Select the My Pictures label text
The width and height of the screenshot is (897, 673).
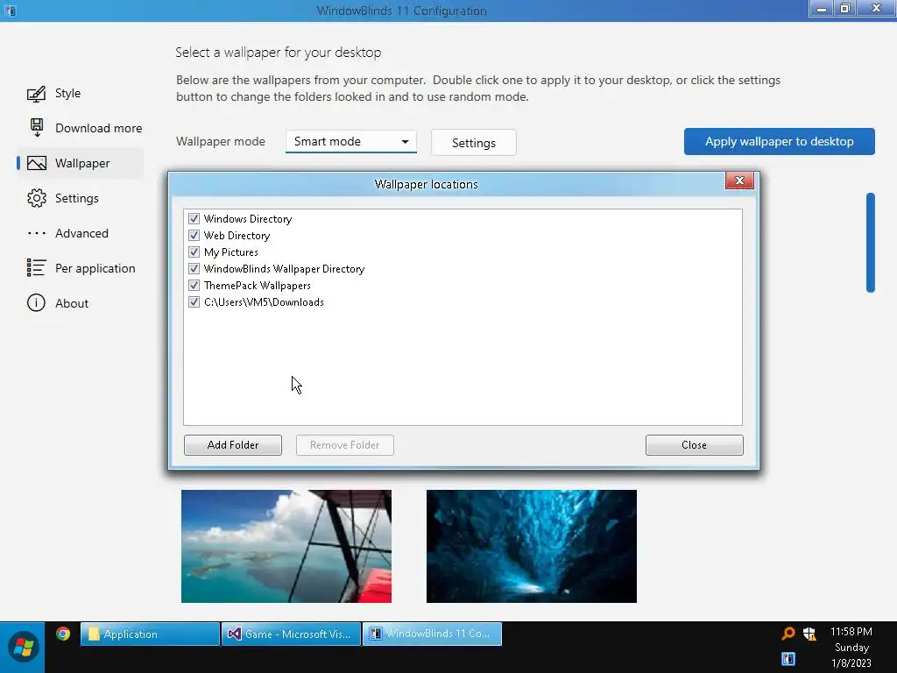231,251
